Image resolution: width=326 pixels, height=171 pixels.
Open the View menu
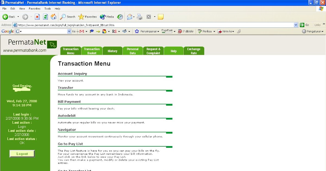click(22, 9)
